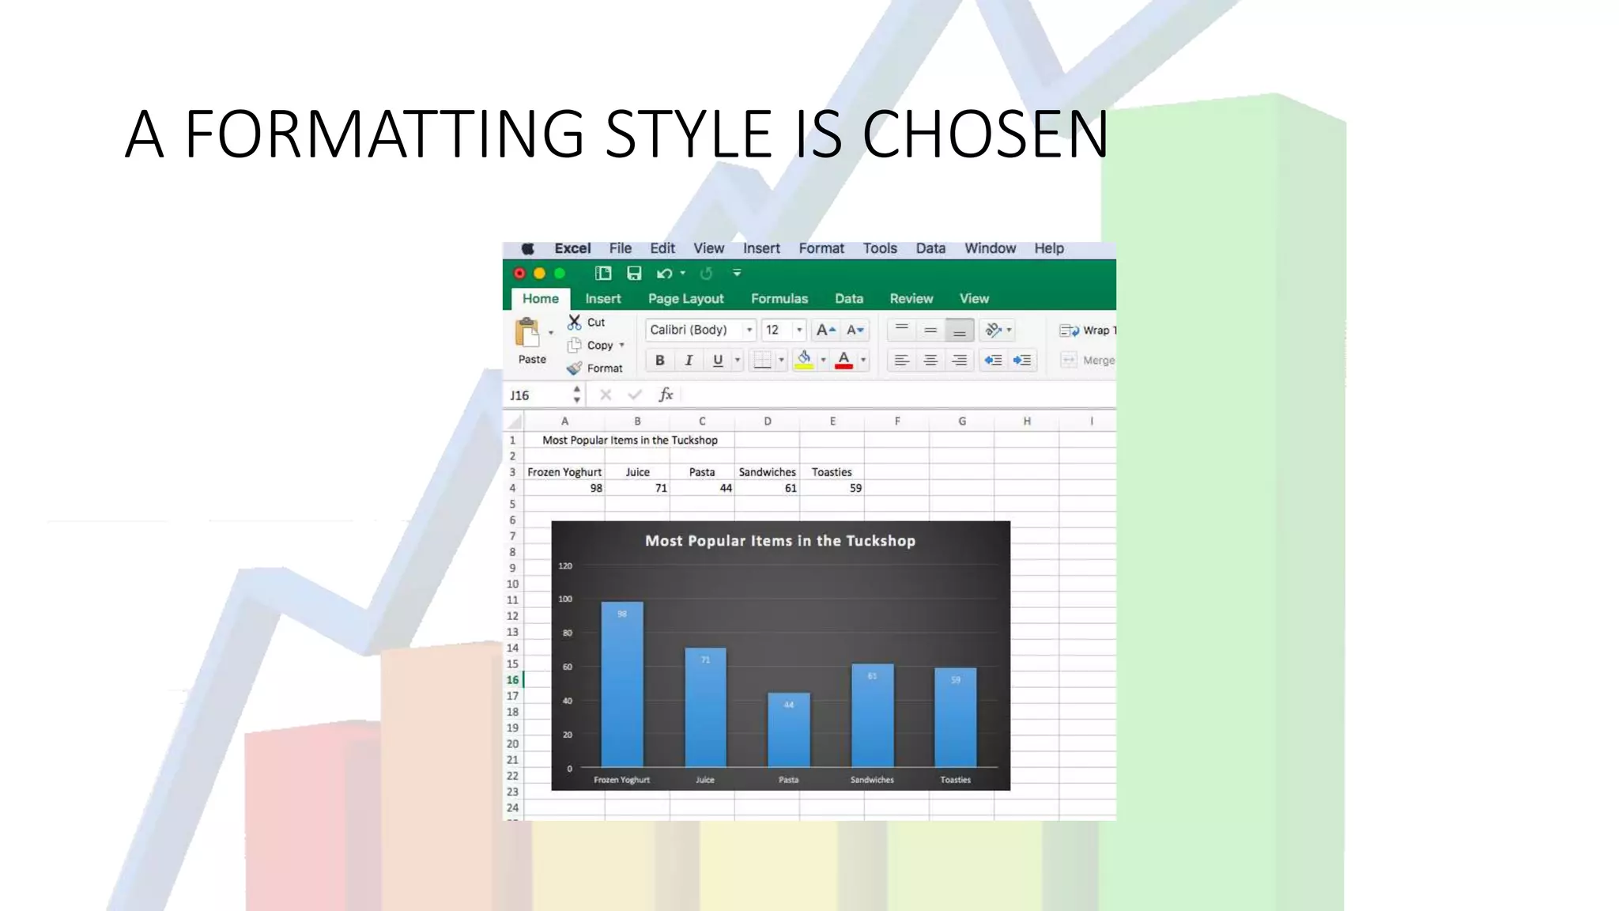Viewport: 1619px width, 911px height.
Task: Open the Tools menu
Action: (880, 248)
